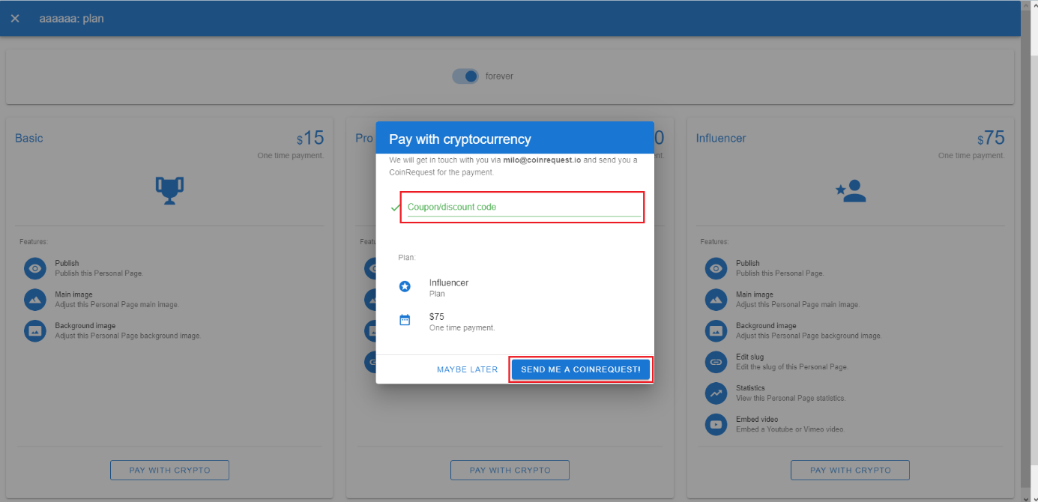Click Background image icon in Basic plan
The width and height of the screenshot is (1038, 502).
click(x=35, y=330)
